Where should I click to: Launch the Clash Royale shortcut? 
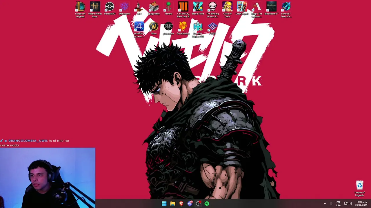[242, 8]
